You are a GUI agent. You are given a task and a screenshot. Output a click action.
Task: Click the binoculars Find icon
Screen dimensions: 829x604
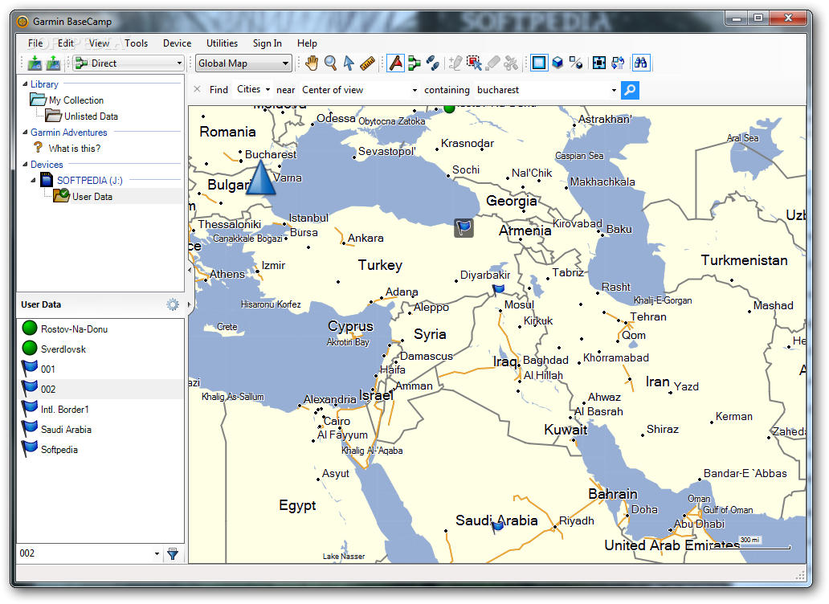point(640,63)
